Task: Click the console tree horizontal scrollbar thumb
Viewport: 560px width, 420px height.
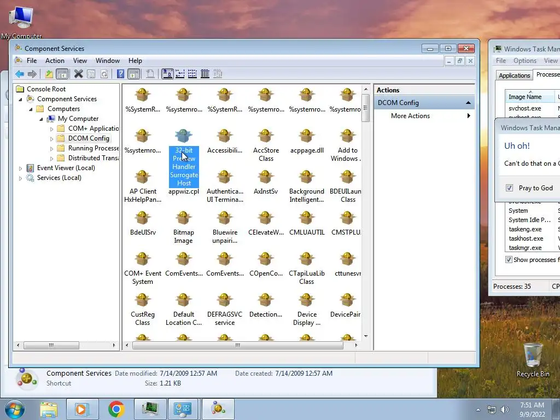Action: pos(51,346)
